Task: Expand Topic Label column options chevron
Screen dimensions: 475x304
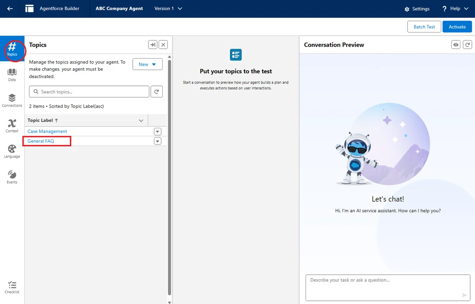Action: tap(141, 120)
